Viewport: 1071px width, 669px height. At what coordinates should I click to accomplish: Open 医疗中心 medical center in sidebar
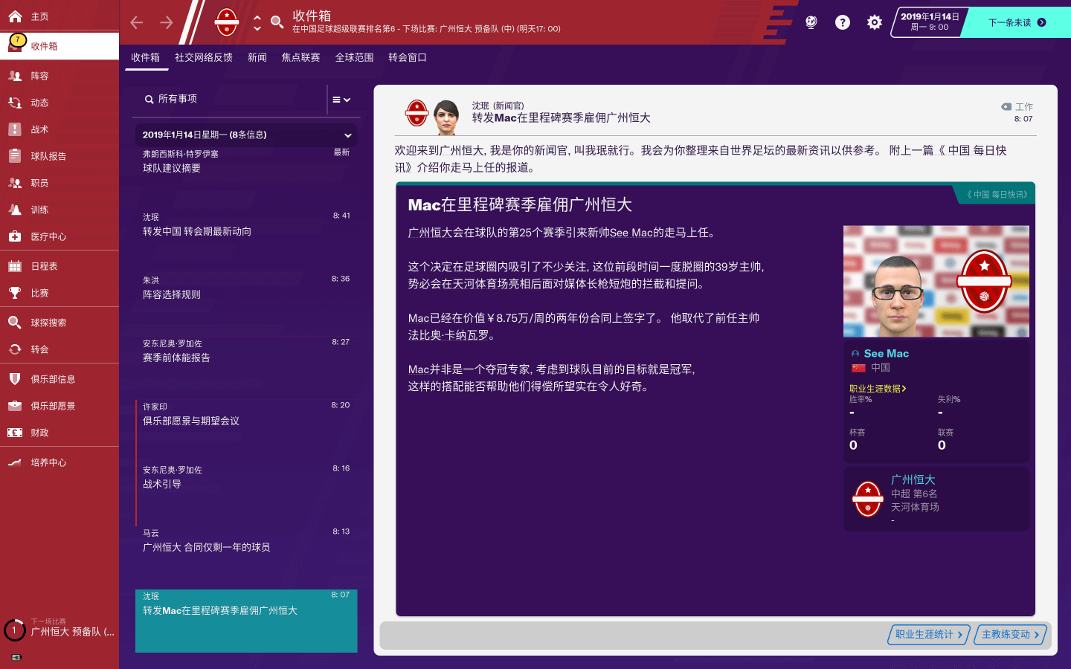click(48, 236)
